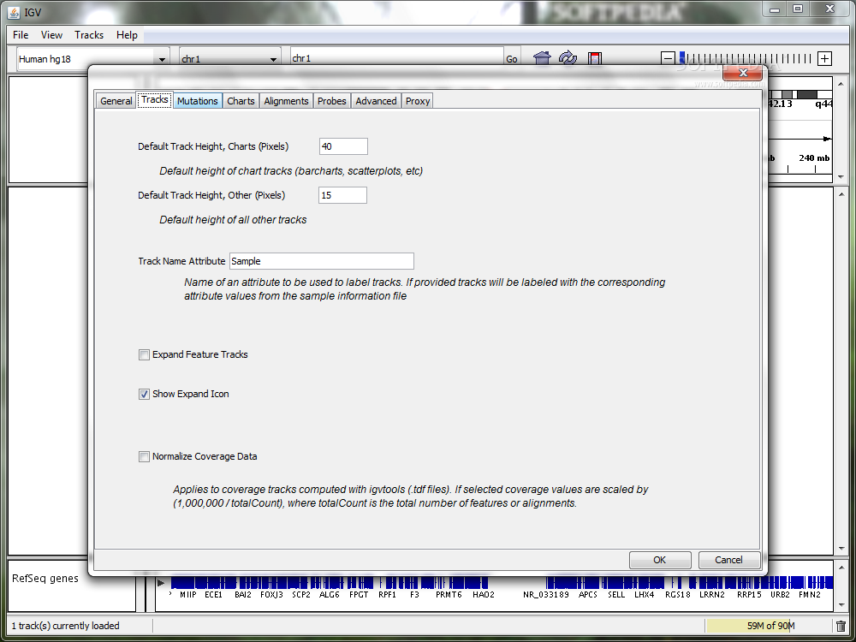This screenshot has height=642, width=856.
Task: Click the Track Name Attribute field
Action: pyautogui.click(x=322, y=261)
